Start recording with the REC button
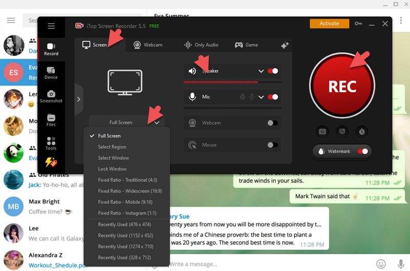 [x=342, y=86]
